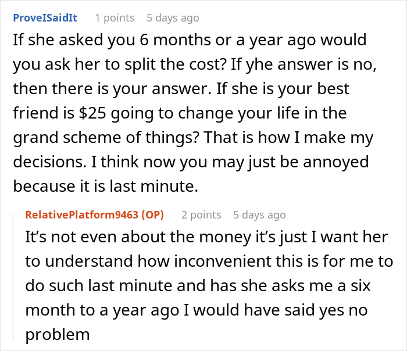The width and height of the screenshot is (407, 351).
Task: Click the "(OP)" tag beside RelativePlatform9463
Action: click(x=150, y=215)
